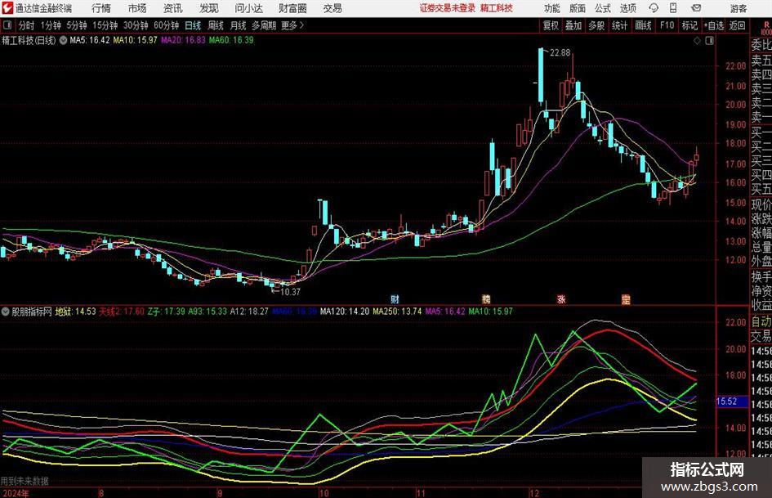The image size is (772, 498).
Task: Expand the 更多 periods dropdown
Action: pos(292,25)
